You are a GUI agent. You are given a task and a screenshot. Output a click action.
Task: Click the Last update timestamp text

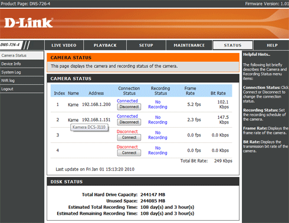pyautogui.click(x=95, y=169)
